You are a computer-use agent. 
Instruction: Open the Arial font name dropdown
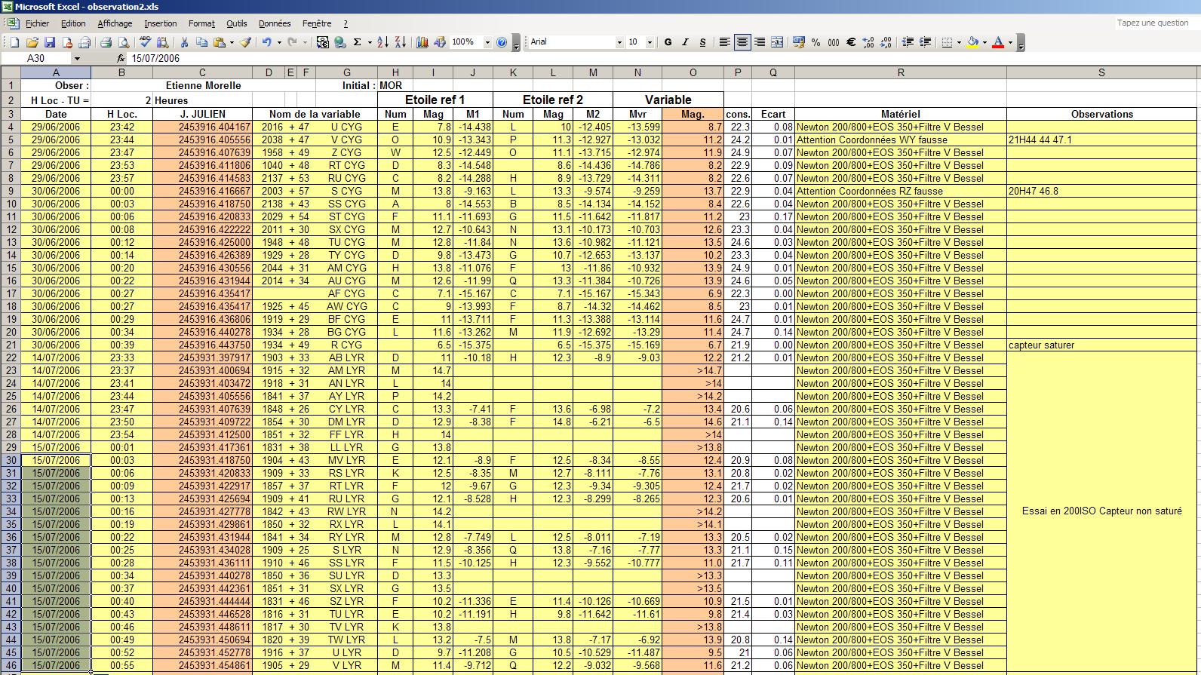[x=619, y=42]
